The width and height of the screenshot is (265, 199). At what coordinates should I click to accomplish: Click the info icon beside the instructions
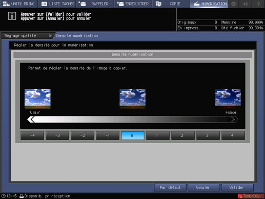[x=12, y=16]
